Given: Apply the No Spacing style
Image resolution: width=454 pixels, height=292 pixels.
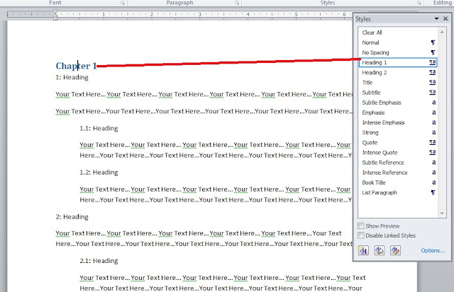Looking at the screenshot, I should click(x=398, y=52).
